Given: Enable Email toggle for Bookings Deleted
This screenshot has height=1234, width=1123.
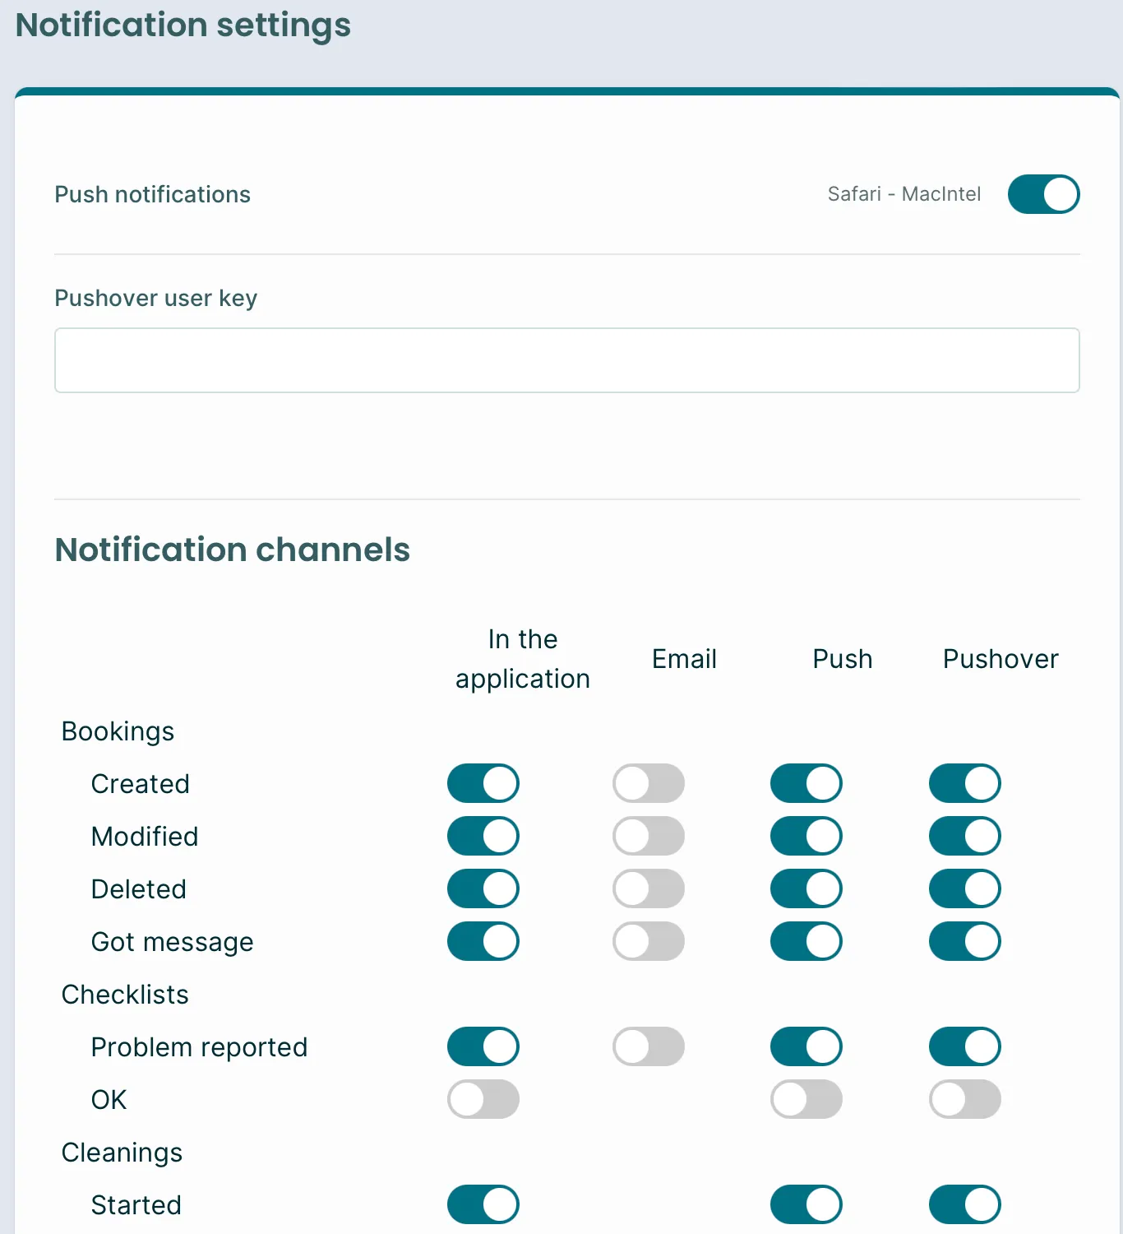Looking at the screenshot, I should (x=649, y=888).
